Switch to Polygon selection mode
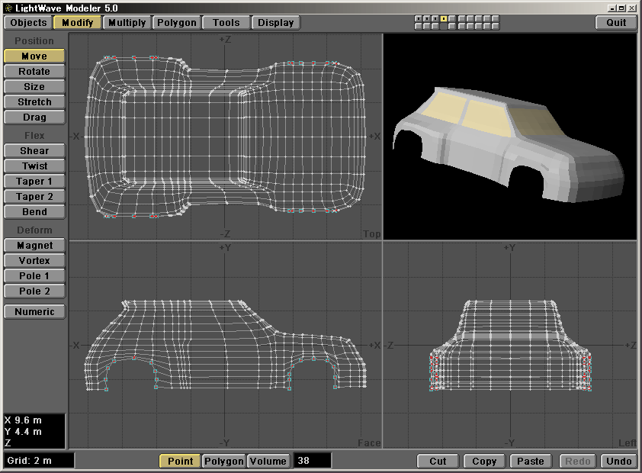The height and width of the screenshot is (473, 642). click(x=224, y=461)
